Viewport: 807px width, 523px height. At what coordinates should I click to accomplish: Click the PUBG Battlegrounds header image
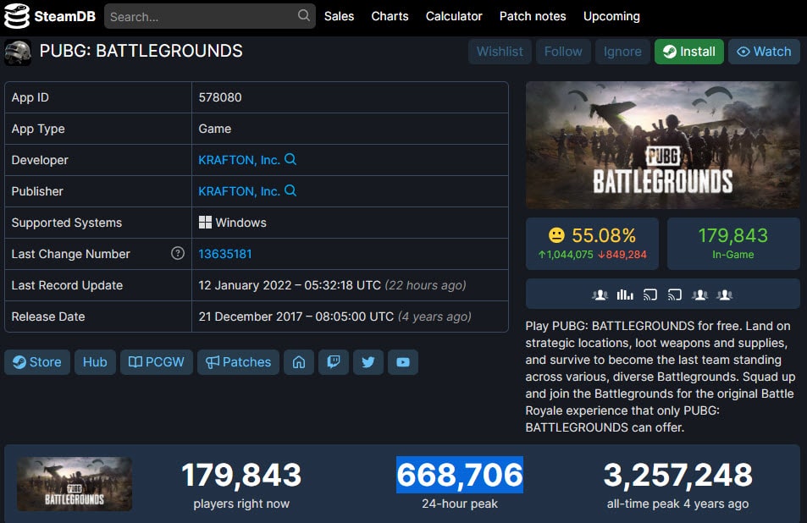click(663, 145)
